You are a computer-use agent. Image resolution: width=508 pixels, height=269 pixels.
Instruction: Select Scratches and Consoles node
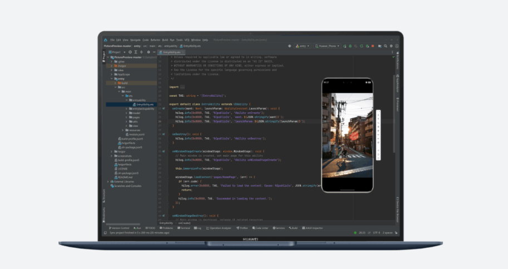coord(126,186)
